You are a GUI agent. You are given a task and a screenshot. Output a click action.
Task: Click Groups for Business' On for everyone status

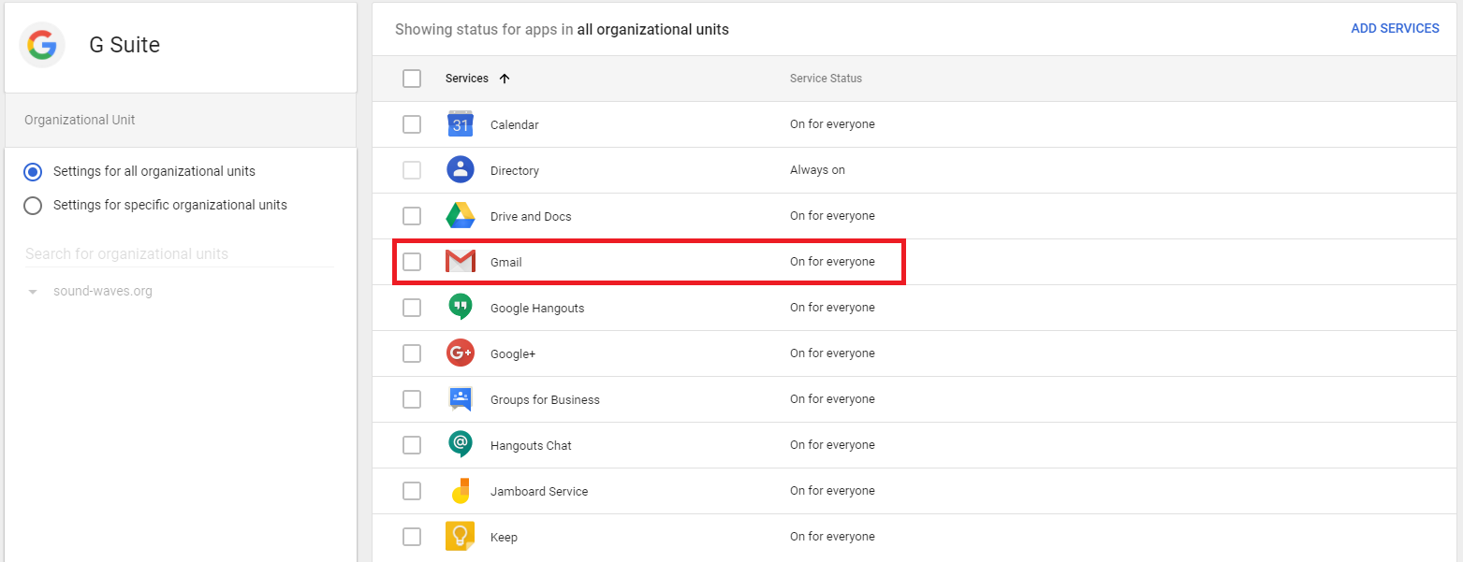point(832,399)
